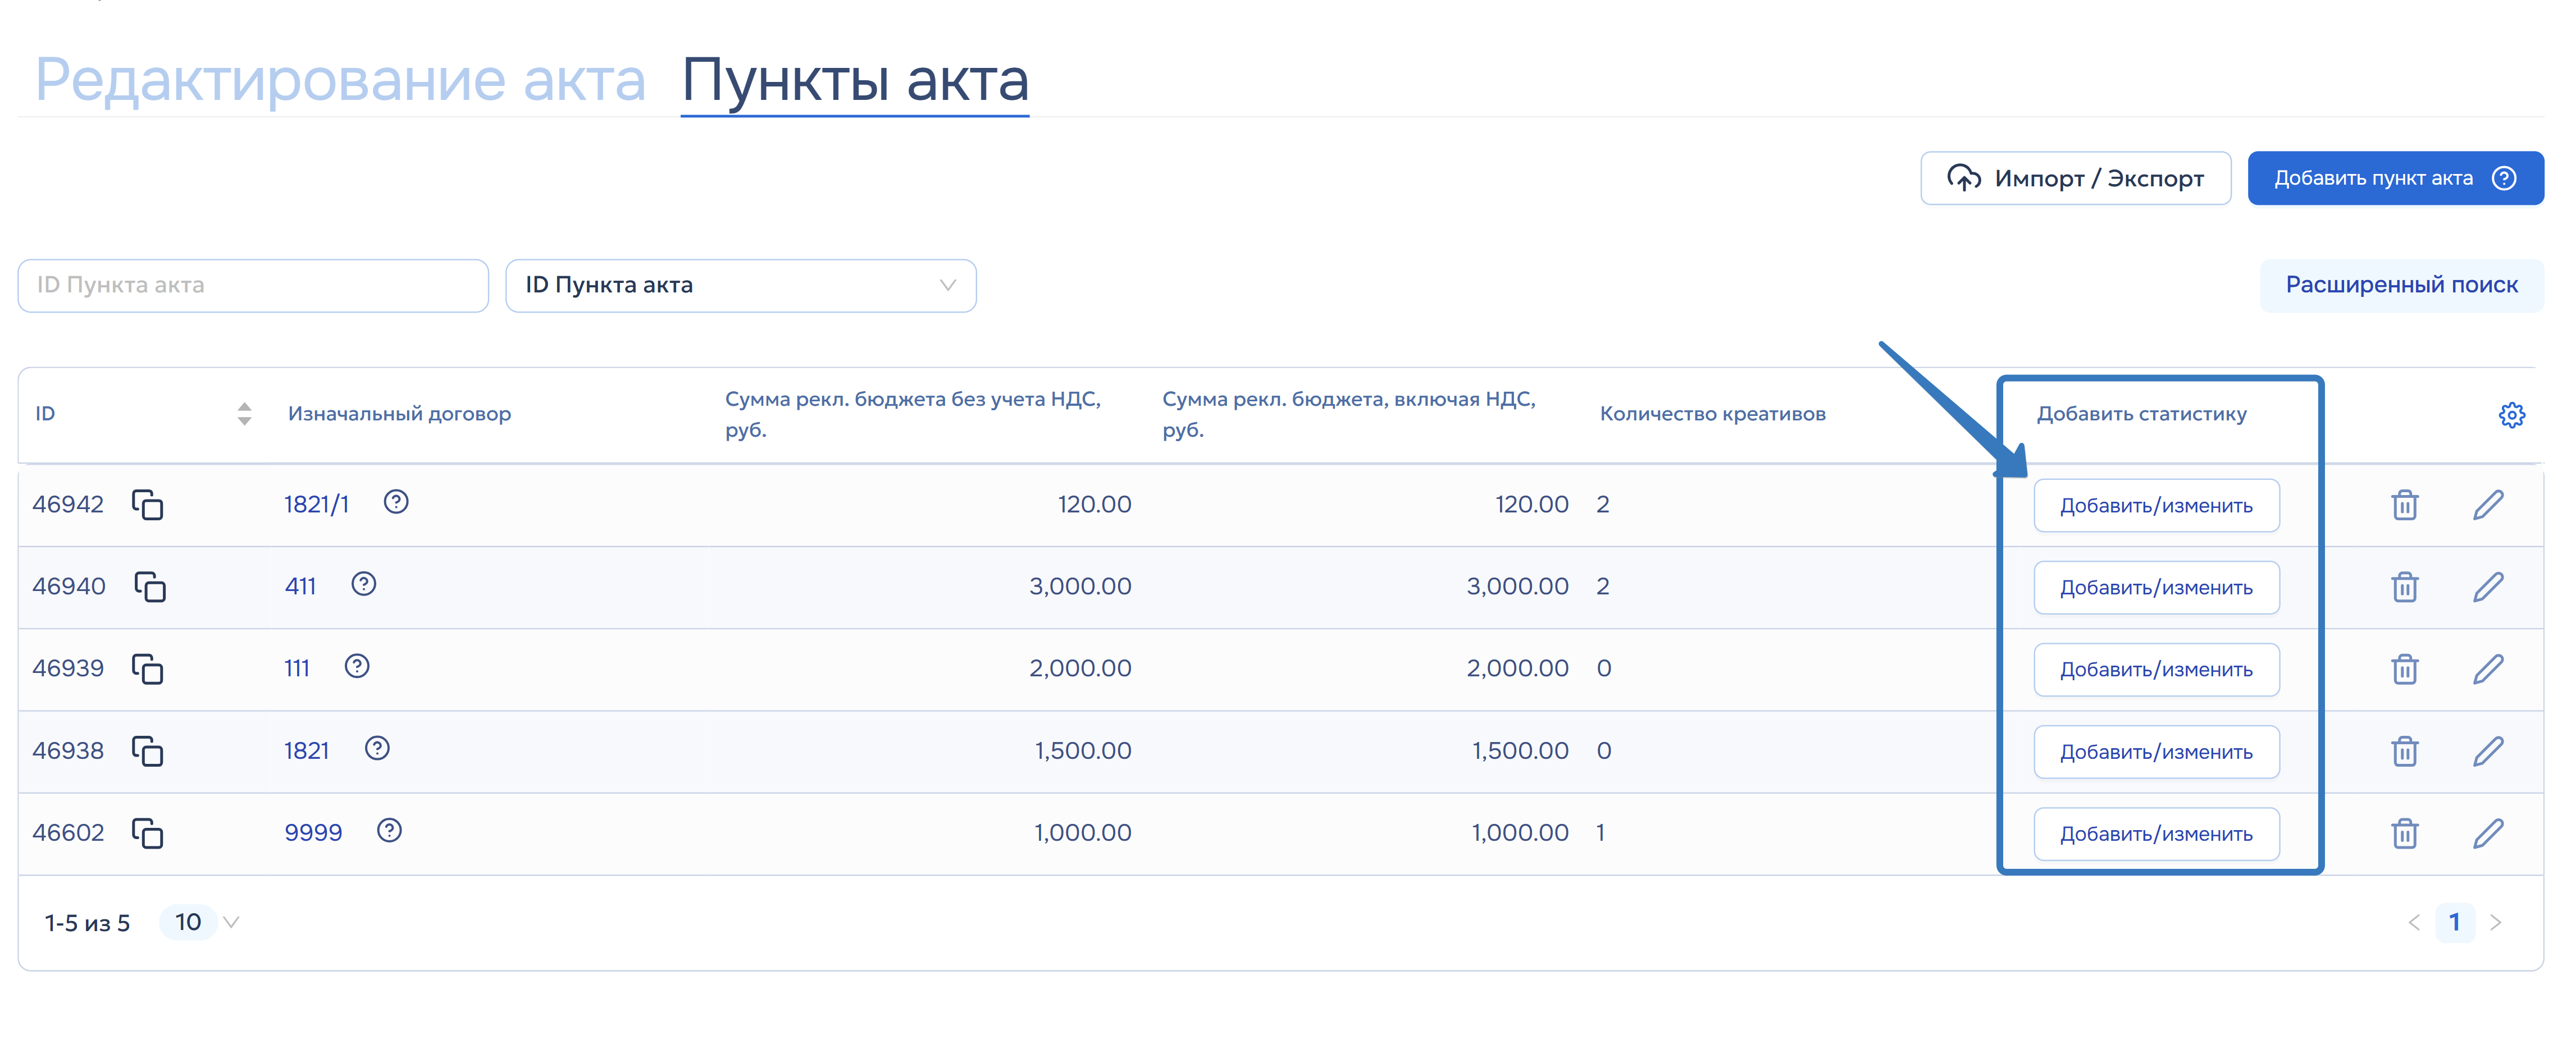Select the Пункты акта tab
The width and height of the screenshot is (2576, 1049).
[x=855, y=80]
